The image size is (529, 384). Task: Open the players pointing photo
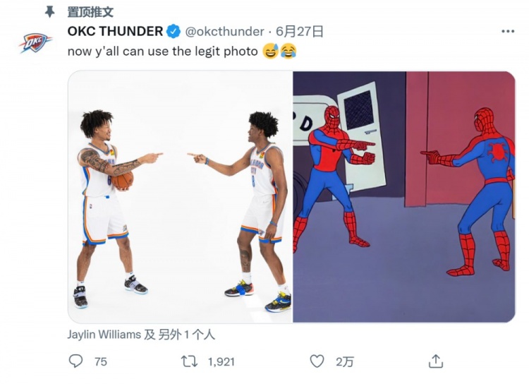[180, 197]
